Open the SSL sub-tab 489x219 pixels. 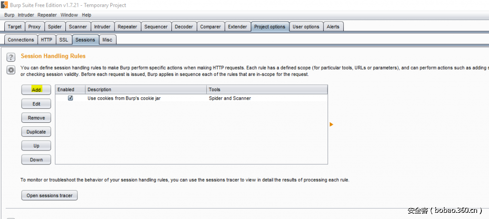64,40
